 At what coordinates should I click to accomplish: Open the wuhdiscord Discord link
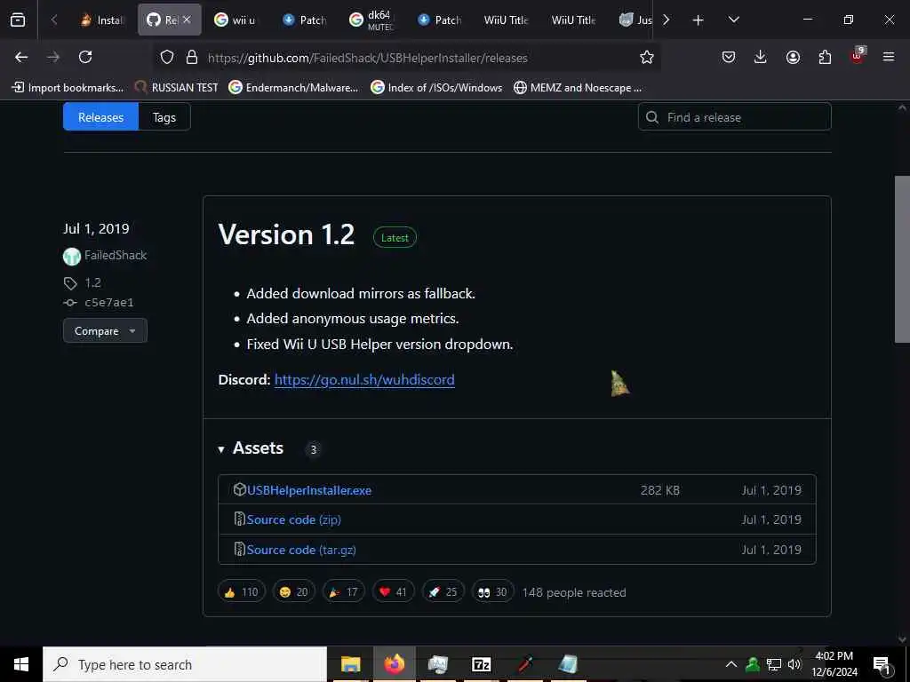click(364, 380)
